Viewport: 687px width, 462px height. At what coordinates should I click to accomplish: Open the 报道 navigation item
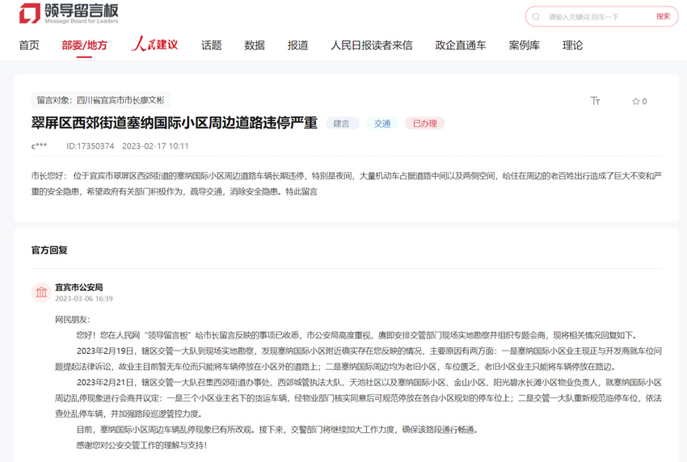pos(297,45)
